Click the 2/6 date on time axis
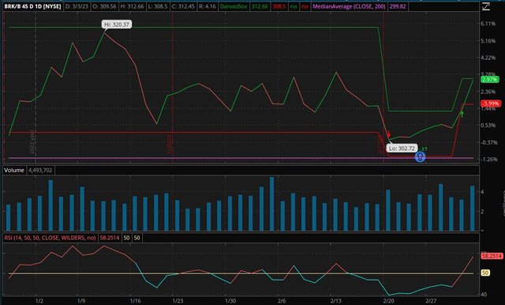Viewport: 505px width, 305px height. (282, 301)
